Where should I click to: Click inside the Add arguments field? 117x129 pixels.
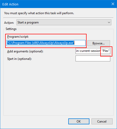coord(93,51)
